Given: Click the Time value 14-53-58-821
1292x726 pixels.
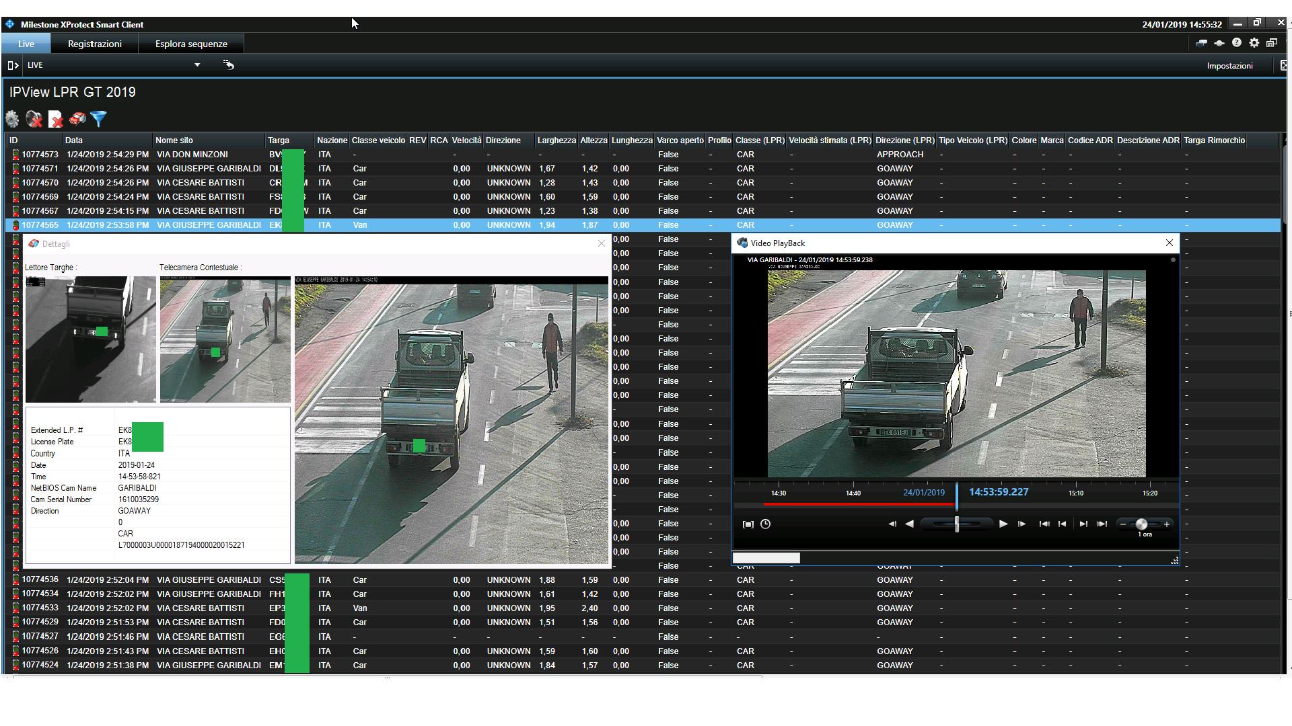Looking at the screenshot, I should pyautogui.click(x=139, y=477).
